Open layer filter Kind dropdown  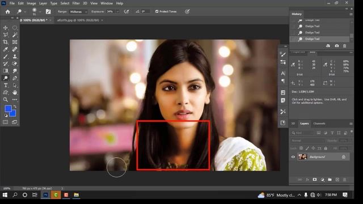pyautogui.click(x=302, y=133)
